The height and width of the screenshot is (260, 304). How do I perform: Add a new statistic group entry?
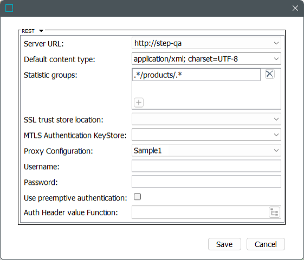(139, 103)
